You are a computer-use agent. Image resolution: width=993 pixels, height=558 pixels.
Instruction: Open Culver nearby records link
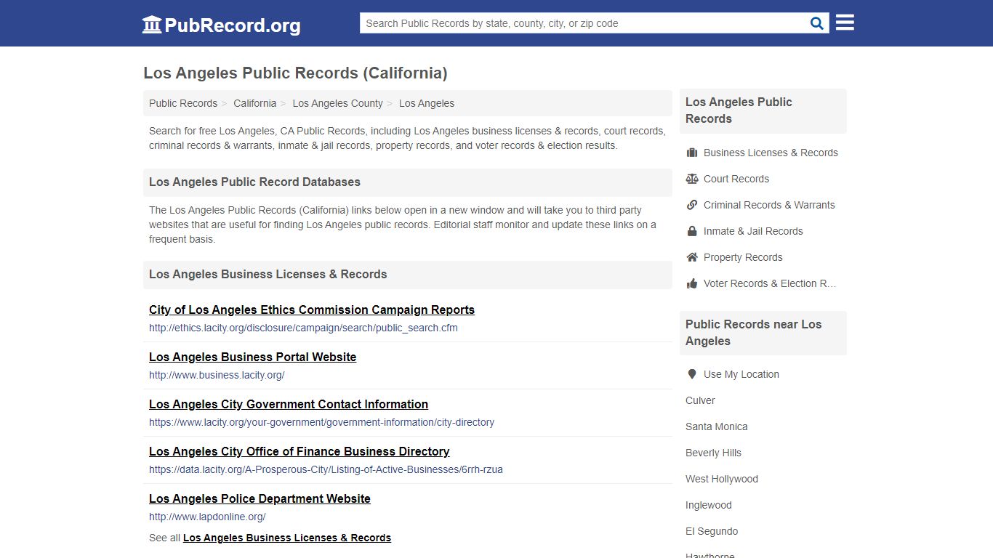pos(700,400)
